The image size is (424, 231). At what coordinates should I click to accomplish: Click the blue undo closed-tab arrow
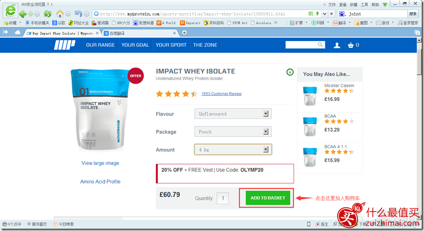[78, 14]
